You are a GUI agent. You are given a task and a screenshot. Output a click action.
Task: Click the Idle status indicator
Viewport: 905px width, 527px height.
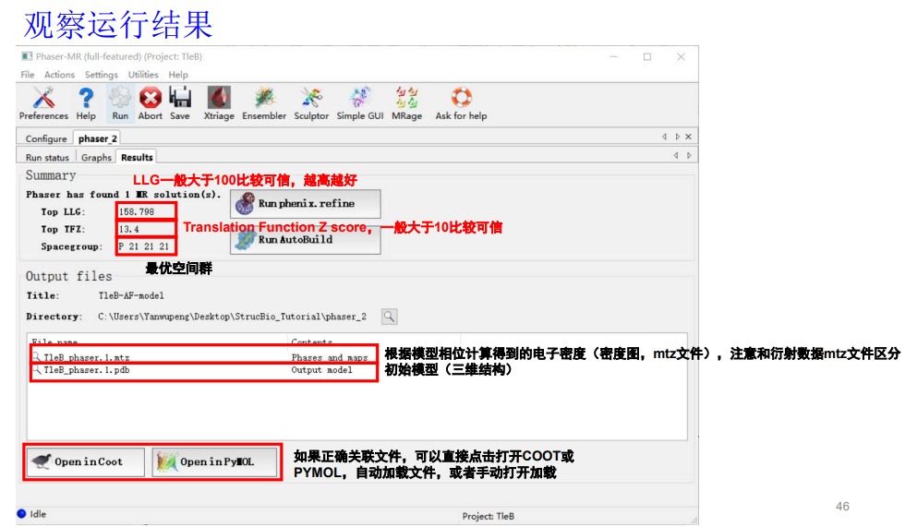point(31,514)
